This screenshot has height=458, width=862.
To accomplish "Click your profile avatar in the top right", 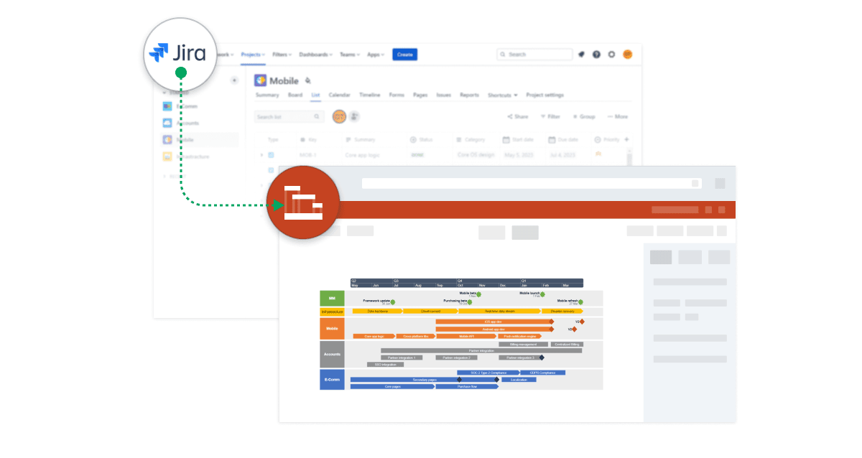I will tap(627, 54).
